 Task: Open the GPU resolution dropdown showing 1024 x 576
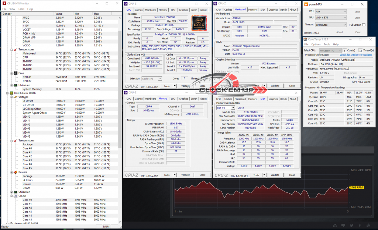tap(331, 18)
